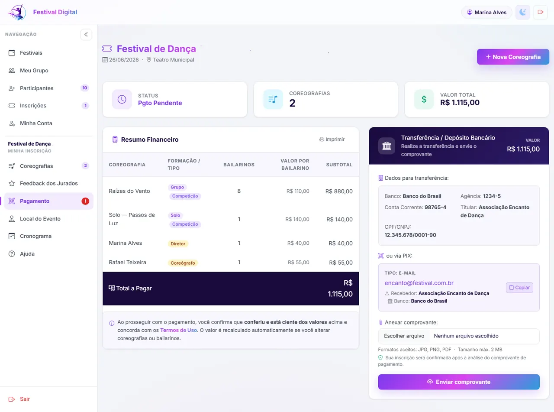Click the ticket icon beside Festival de Dança title
554x412 pixels.
click(107, 49)
